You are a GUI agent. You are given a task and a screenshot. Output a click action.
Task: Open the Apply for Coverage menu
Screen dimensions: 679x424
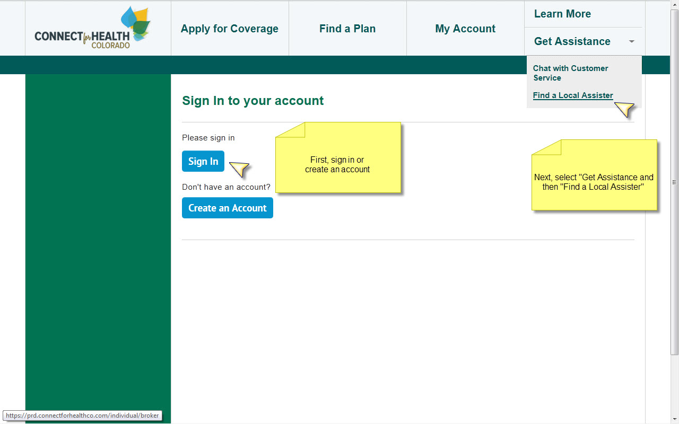coord(230,29)
